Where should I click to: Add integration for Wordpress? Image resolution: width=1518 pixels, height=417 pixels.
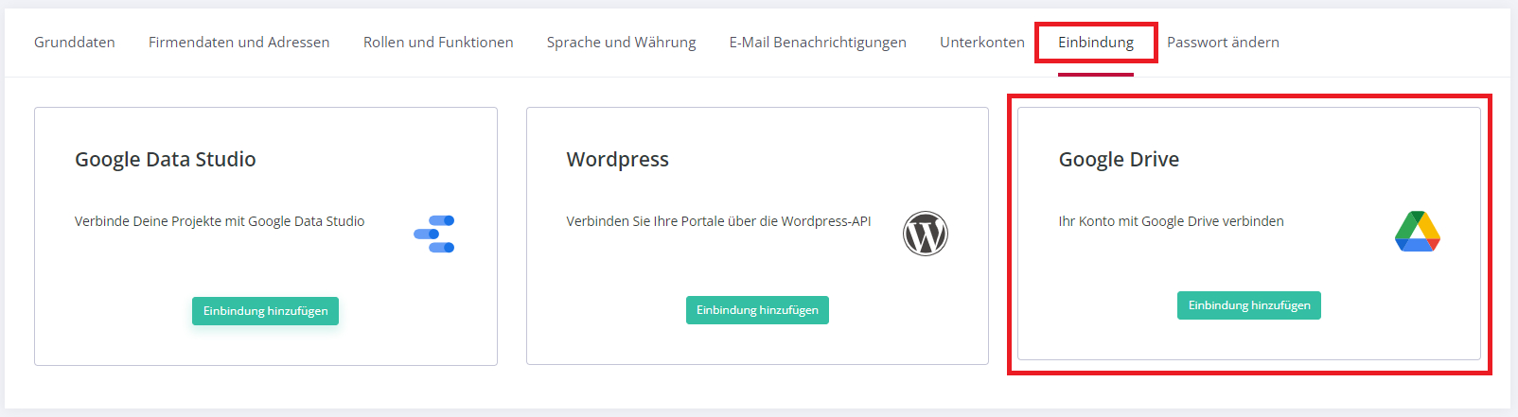pos(757,310)
